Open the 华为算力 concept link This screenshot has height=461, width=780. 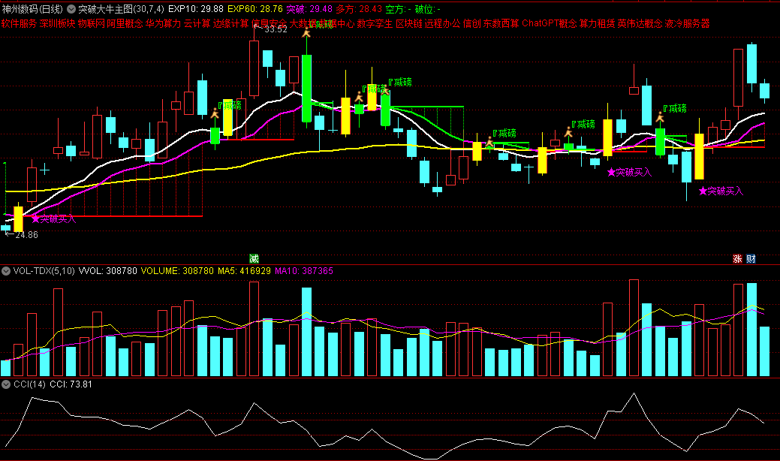163,23
